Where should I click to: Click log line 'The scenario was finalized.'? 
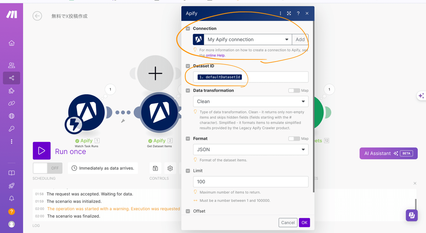[73, 216]
